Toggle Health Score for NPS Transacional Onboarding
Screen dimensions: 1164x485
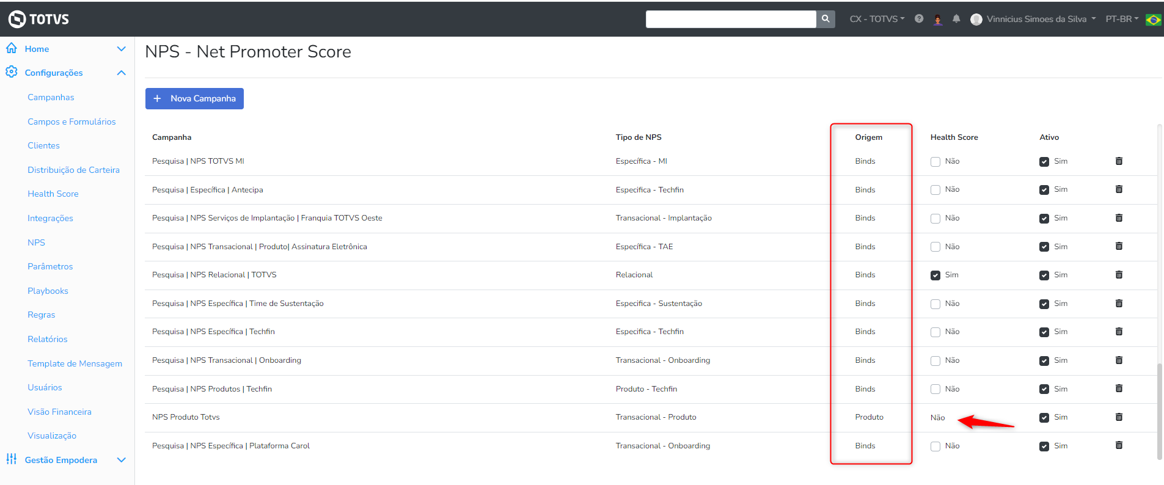[935, 361]
